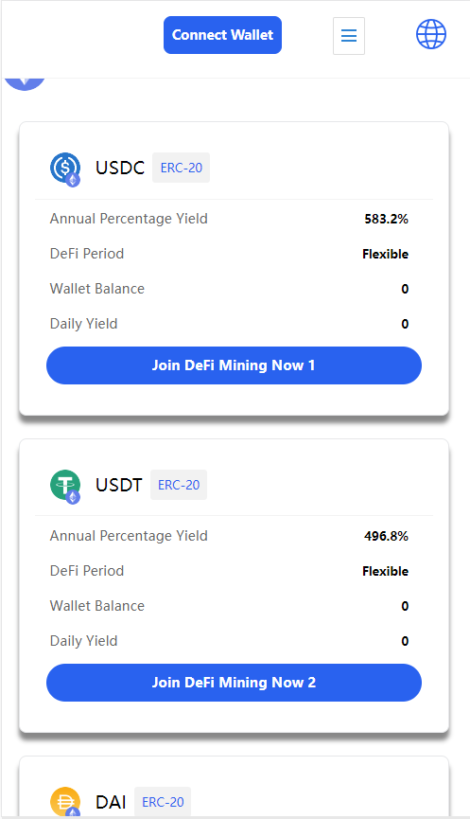Click the USDT token name
The height and width of the screenshot is (819, 470).
[119, 485]
